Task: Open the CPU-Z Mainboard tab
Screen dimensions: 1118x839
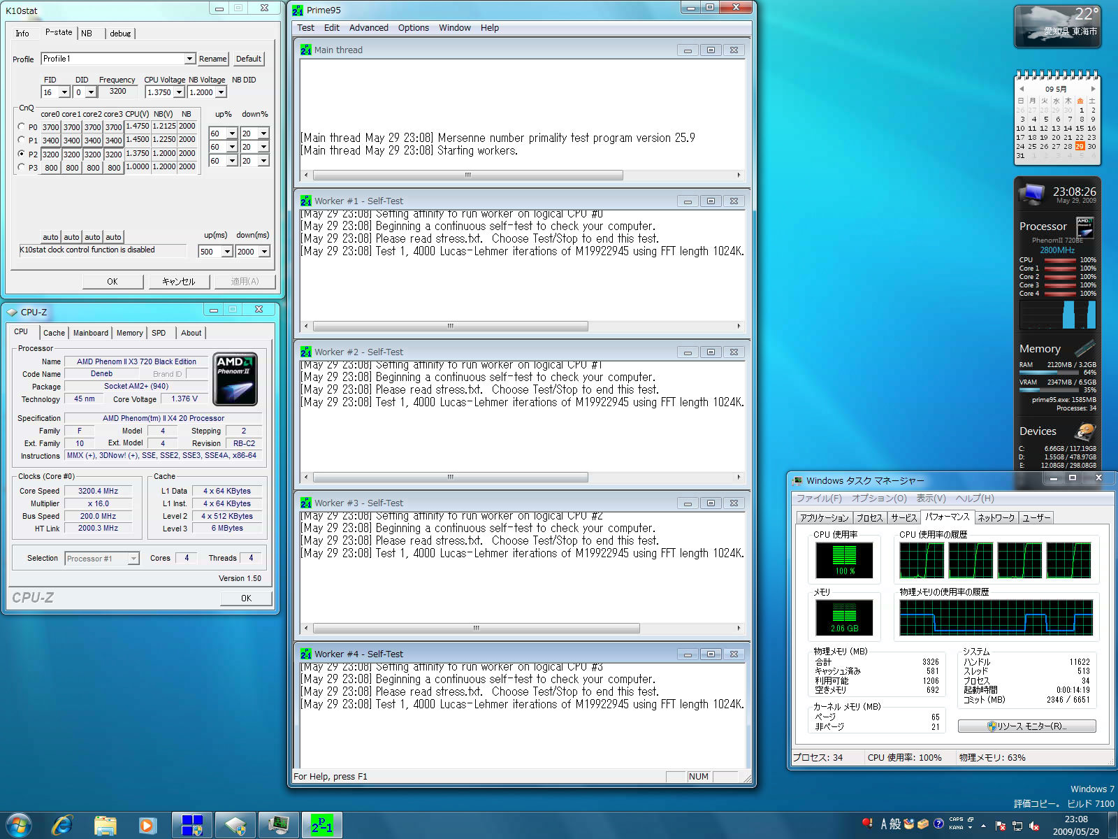Action: tap(91, 333)
